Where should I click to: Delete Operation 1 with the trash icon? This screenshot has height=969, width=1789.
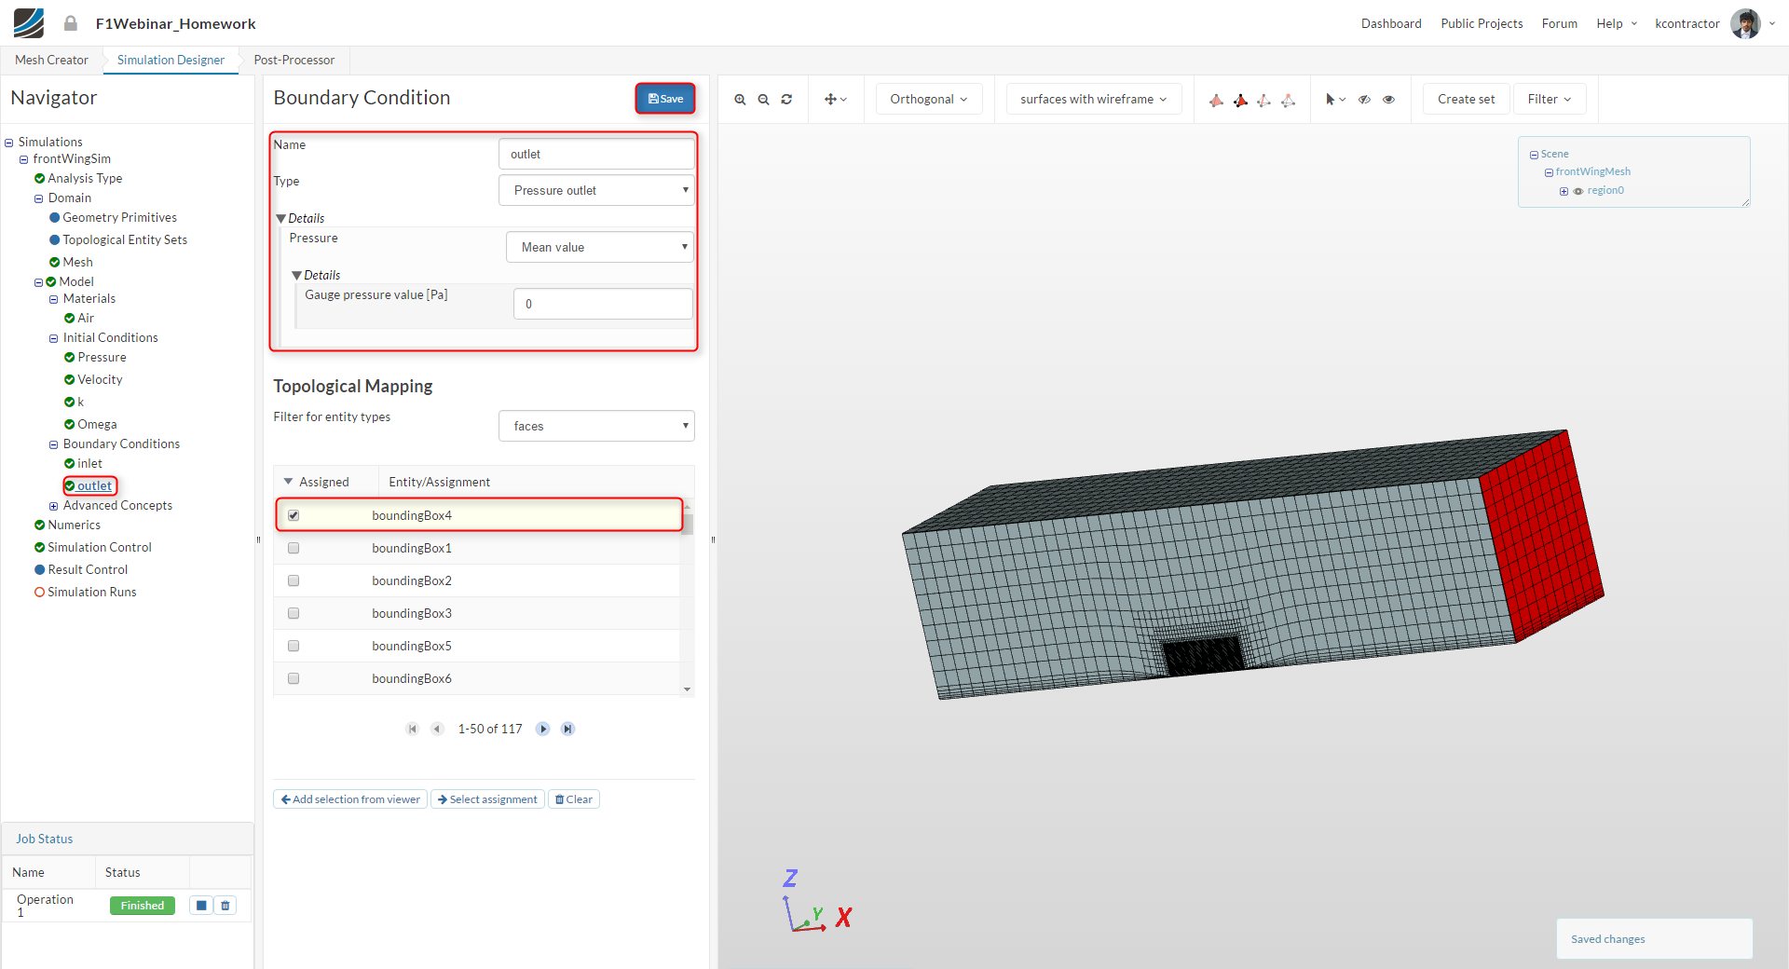[x=225, y=906]
